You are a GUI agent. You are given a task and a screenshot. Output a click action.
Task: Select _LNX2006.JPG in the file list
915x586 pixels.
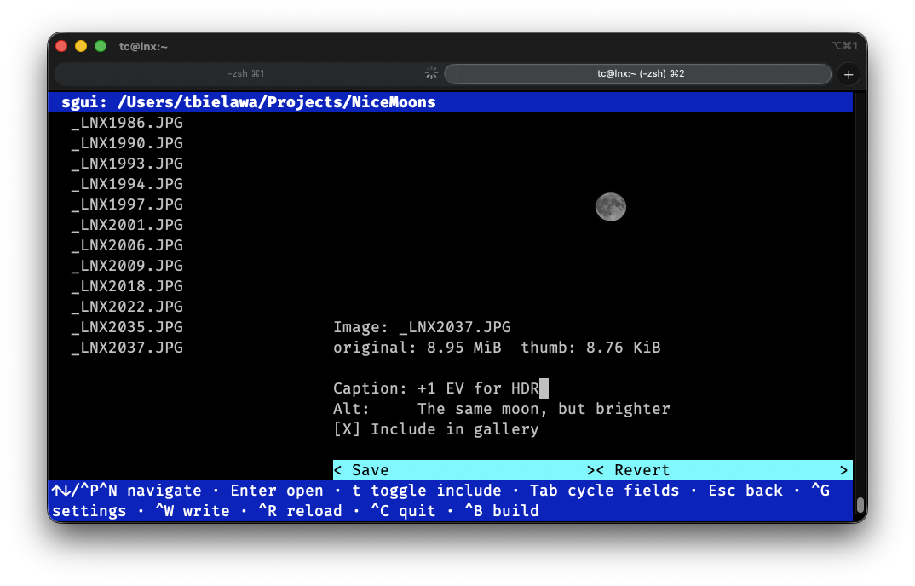pos(127,245)
